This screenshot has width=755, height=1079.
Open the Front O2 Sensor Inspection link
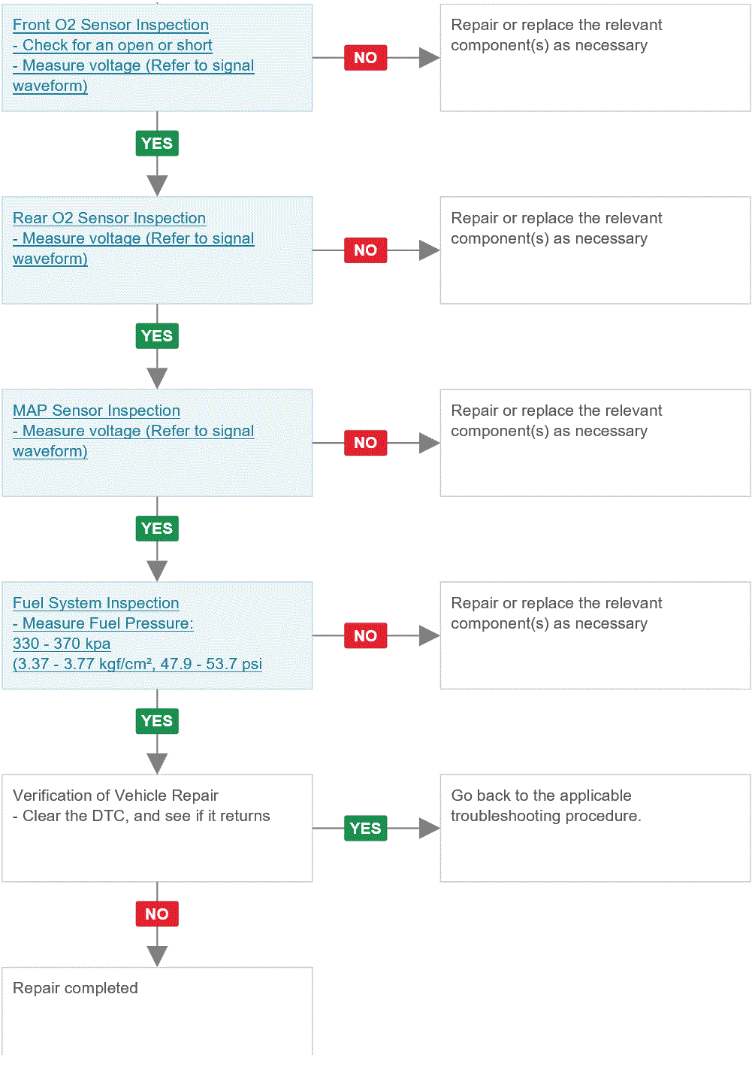(x=110, y=25)
